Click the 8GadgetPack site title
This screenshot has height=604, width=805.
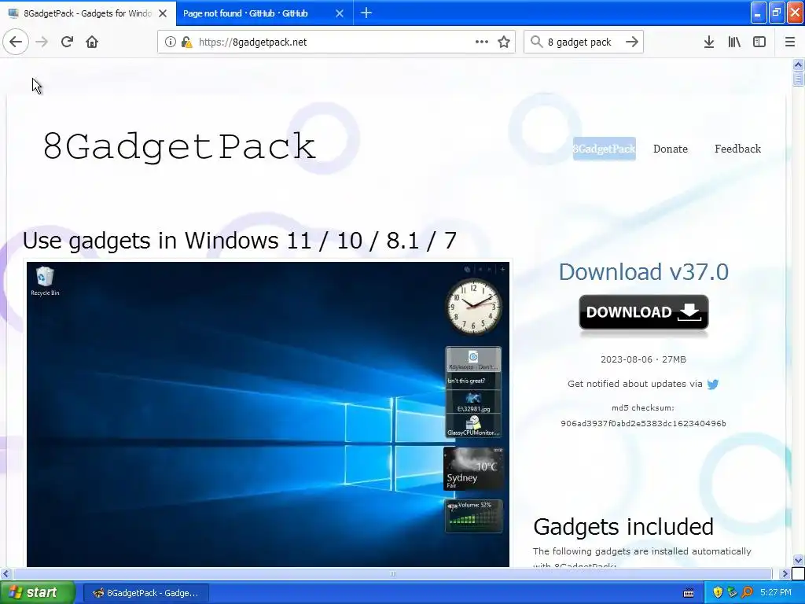point(178,147)
